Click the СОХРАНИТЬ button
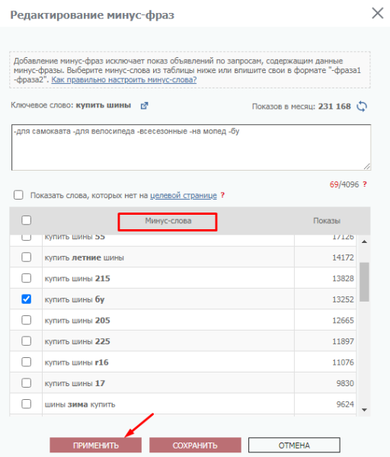 click(x=195, y=446)
